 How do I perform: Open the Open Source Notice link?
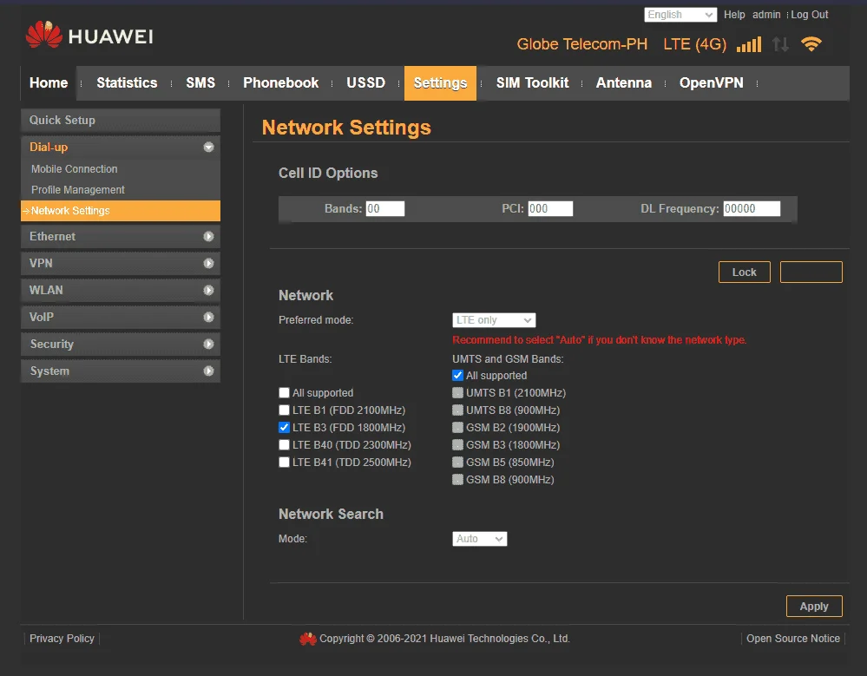(793, 639)
